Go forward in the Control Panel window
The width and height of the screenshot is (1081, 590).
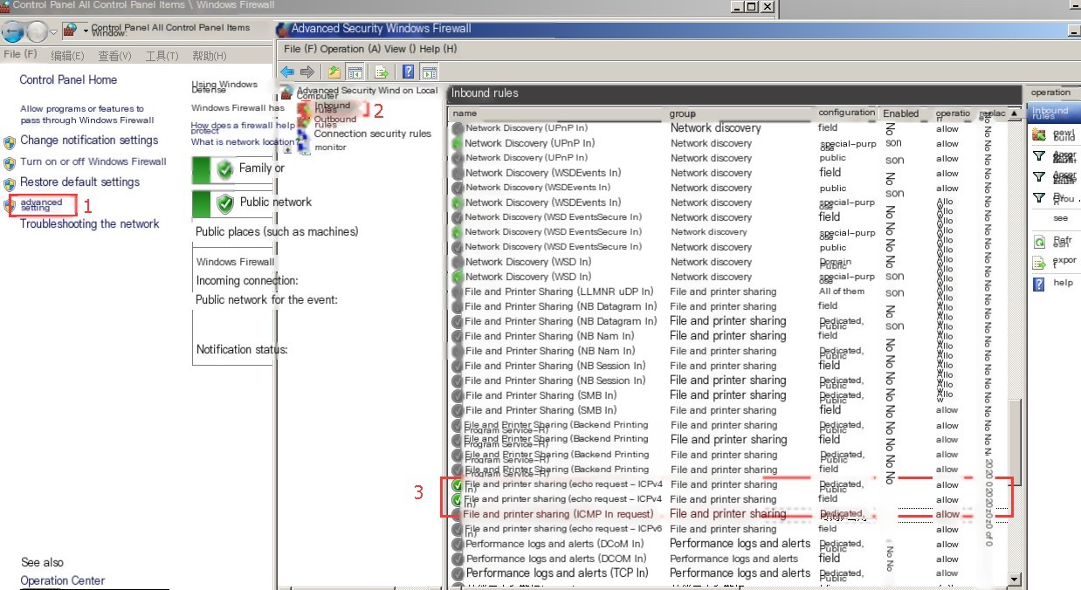coord(37,32)
